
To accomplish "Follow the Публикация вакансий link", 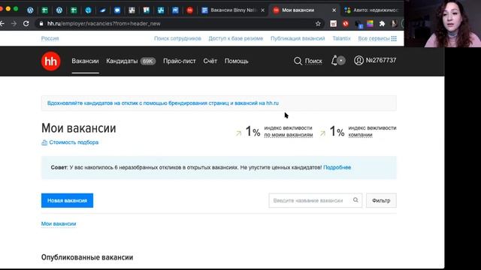I will 298,38.
